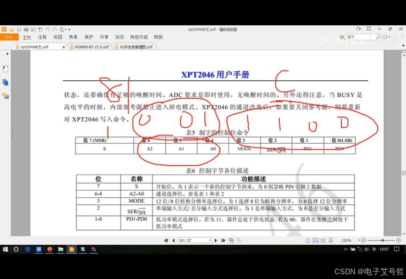Select continuous page view mode
406x279 pixels.
pos(315,240)
